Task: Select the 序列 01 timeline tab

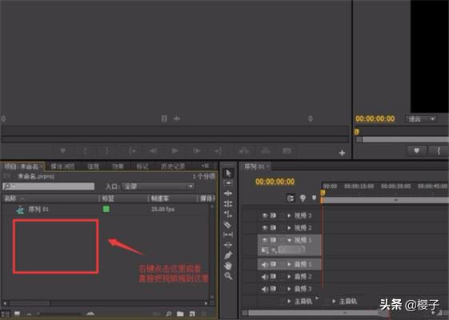Action: pyautogui.click(x=255, y=166)
